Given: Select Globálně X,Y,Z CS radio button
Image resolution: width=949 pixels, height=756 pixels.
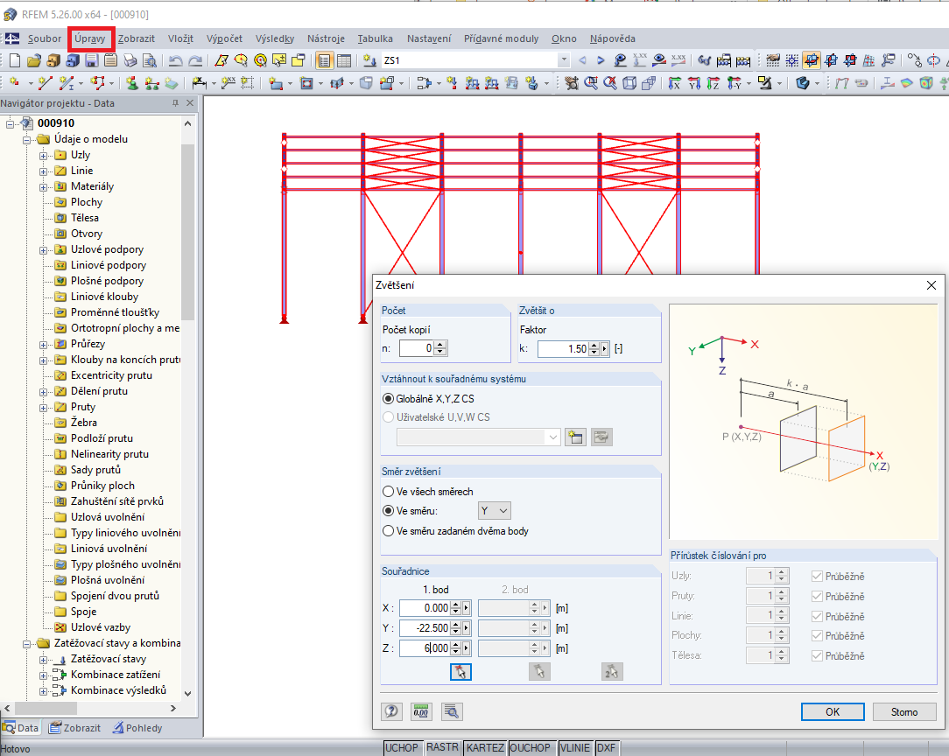Looking at the screenshot, I should pos(389,399).
